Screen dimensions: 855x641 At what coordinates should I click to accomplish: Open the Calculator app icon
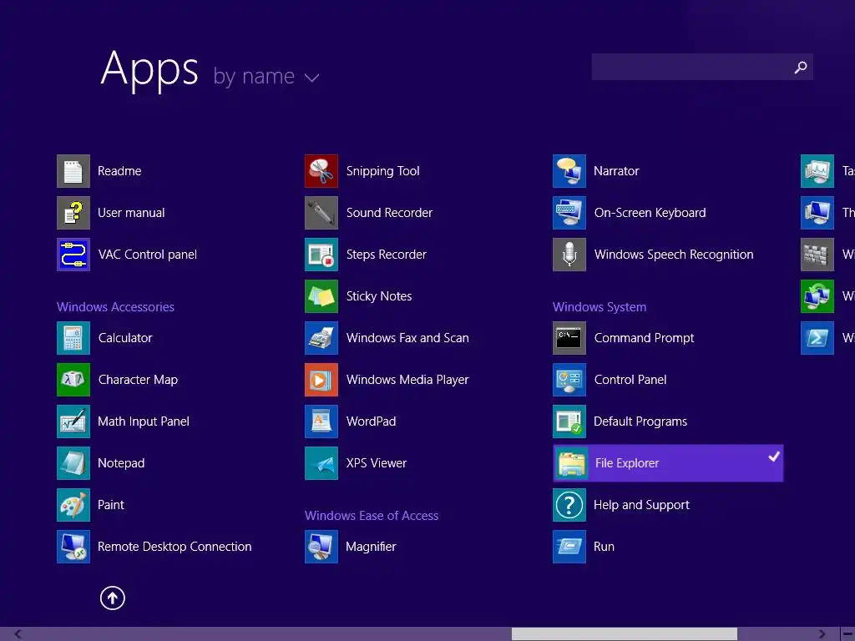click(73, 338)
